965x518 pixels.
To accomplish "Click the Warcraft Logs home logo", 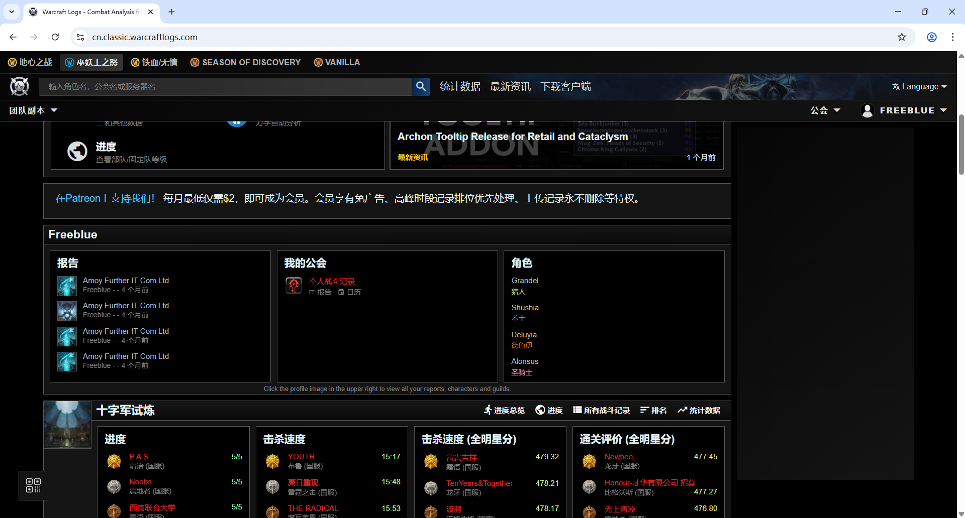I will coord(20,86).
